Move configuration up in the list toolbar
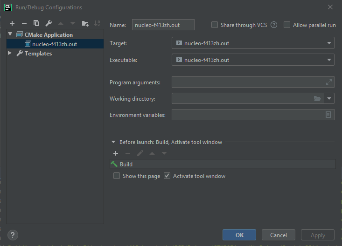 pos(61,23)
